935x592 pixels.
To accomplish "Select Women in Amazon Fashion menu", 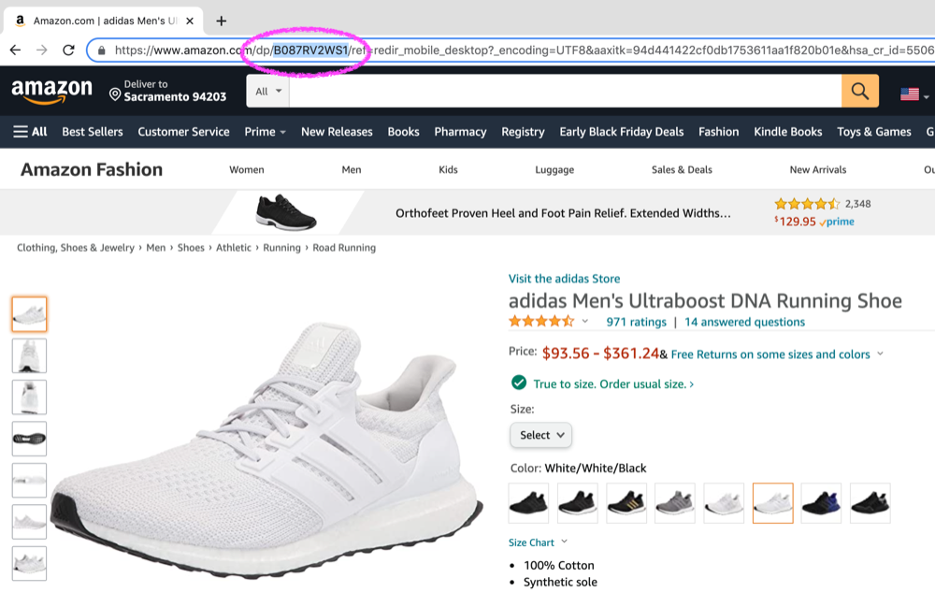I will [246, 170].
